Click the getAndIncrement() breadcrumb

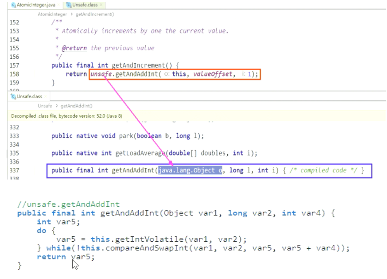coord(95,14)
